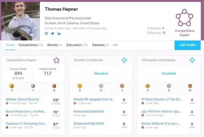Open the Notebook47e8c7b5f8 kernel
Image resolution: width=204 pixels, height=137 pixels.
(88, 124)
